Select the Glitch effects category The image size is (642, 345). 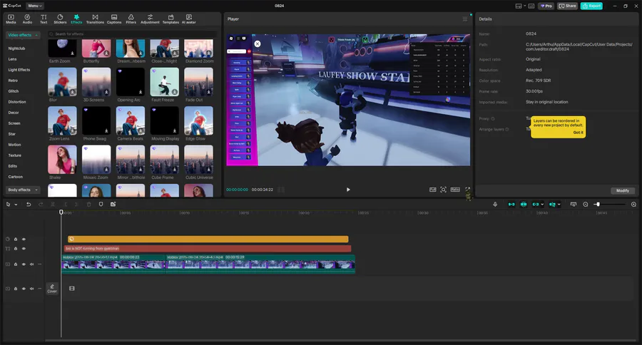click(14, 91)
